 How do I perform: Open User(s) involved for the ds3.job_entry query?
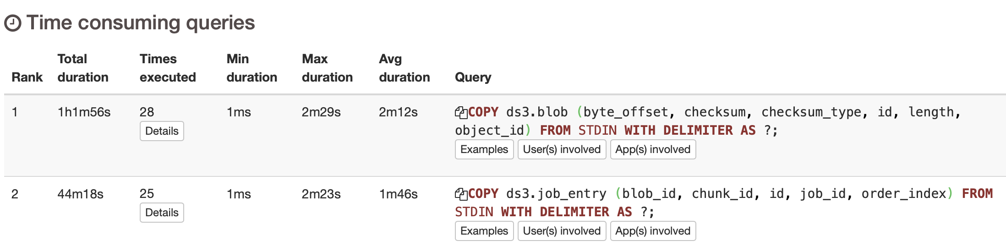(x=562, y=231)
